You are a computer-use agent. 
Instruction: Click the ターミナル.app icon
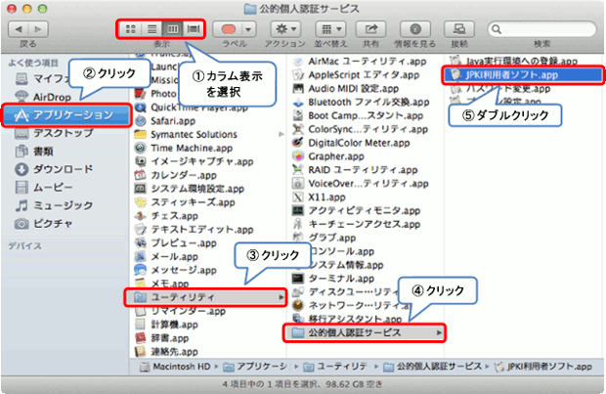[298, 279]
